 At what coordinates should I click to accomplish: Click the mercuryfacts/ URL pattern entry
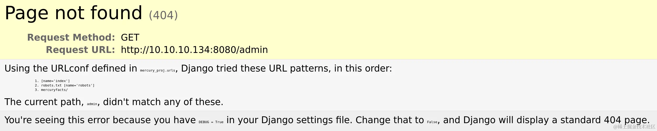pos(54,90)
